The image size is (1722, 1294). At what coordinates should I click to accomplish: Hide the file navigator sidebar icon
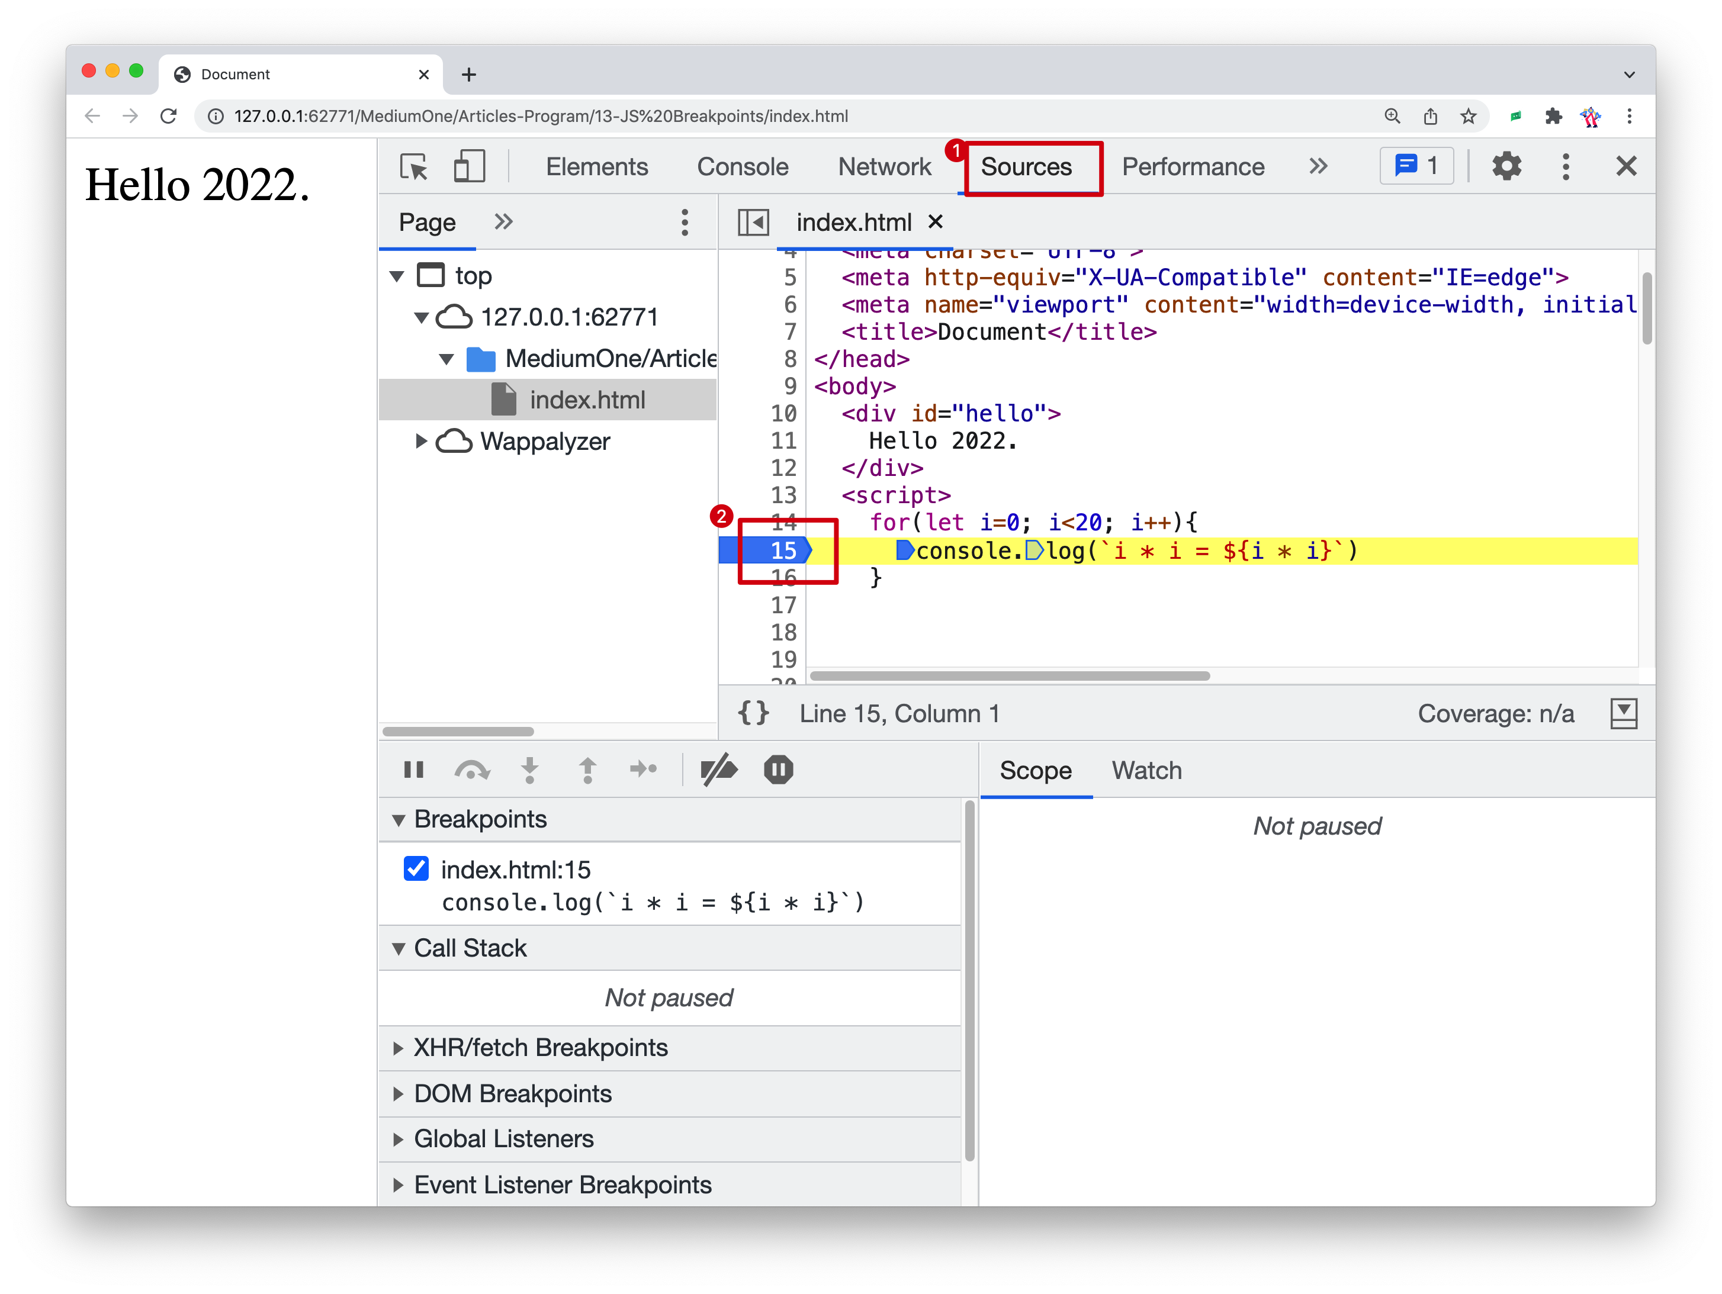pos(753,223)
